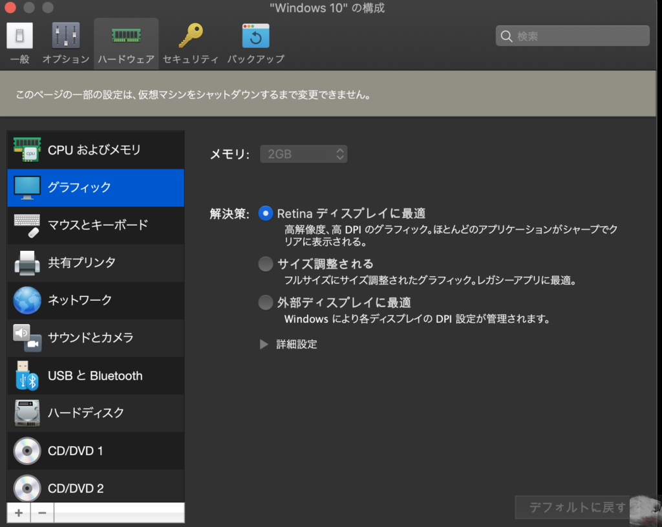Click the ハードディスク drive icon
662x527 pixels.
(x=27, y=413)
